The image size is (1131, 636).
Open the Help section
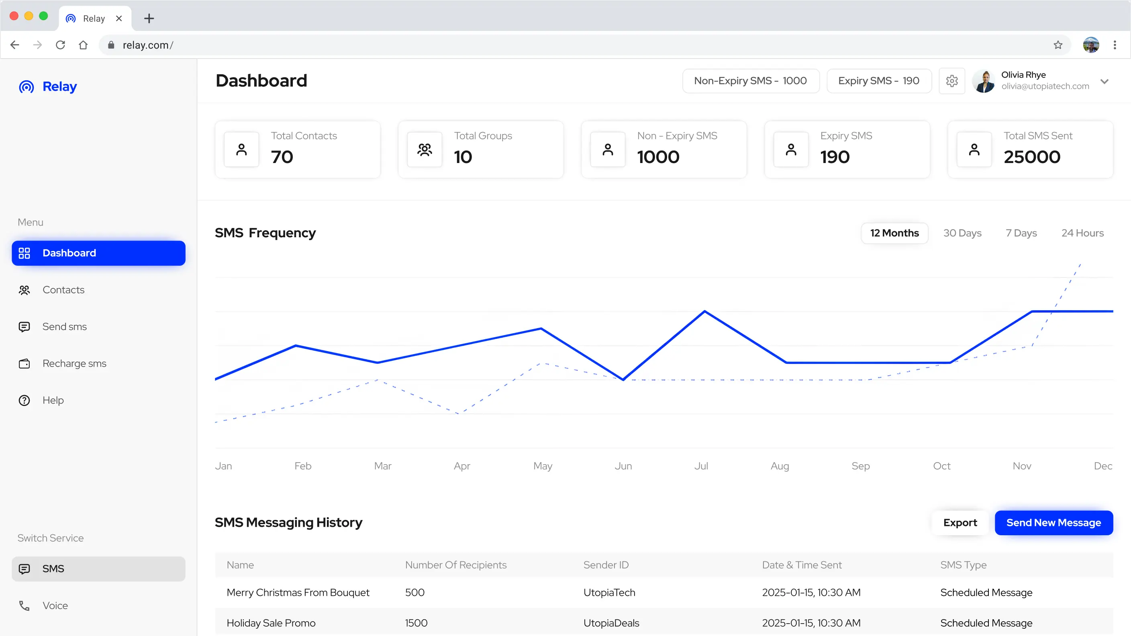point(53,400)
